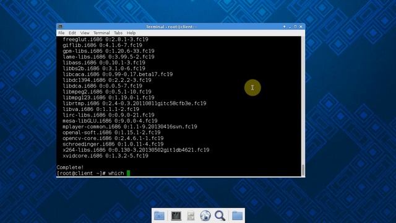Screen dimensions: 396x223
Task: Click the libva.i686 package line
Action: point(101,109)
